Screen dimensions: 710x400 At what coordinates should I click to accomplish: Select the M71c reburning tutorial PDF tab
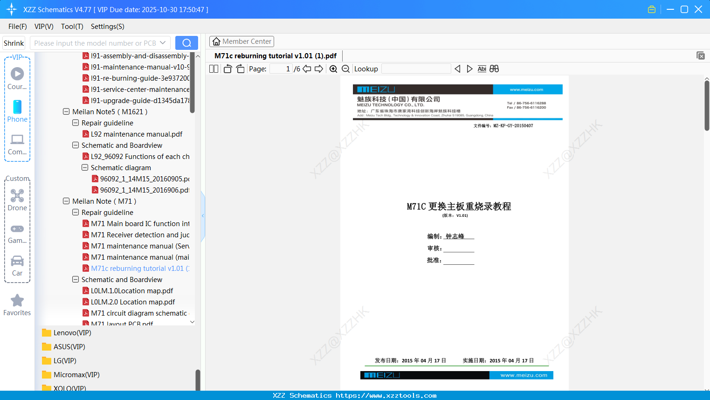[x=275, y=55]
